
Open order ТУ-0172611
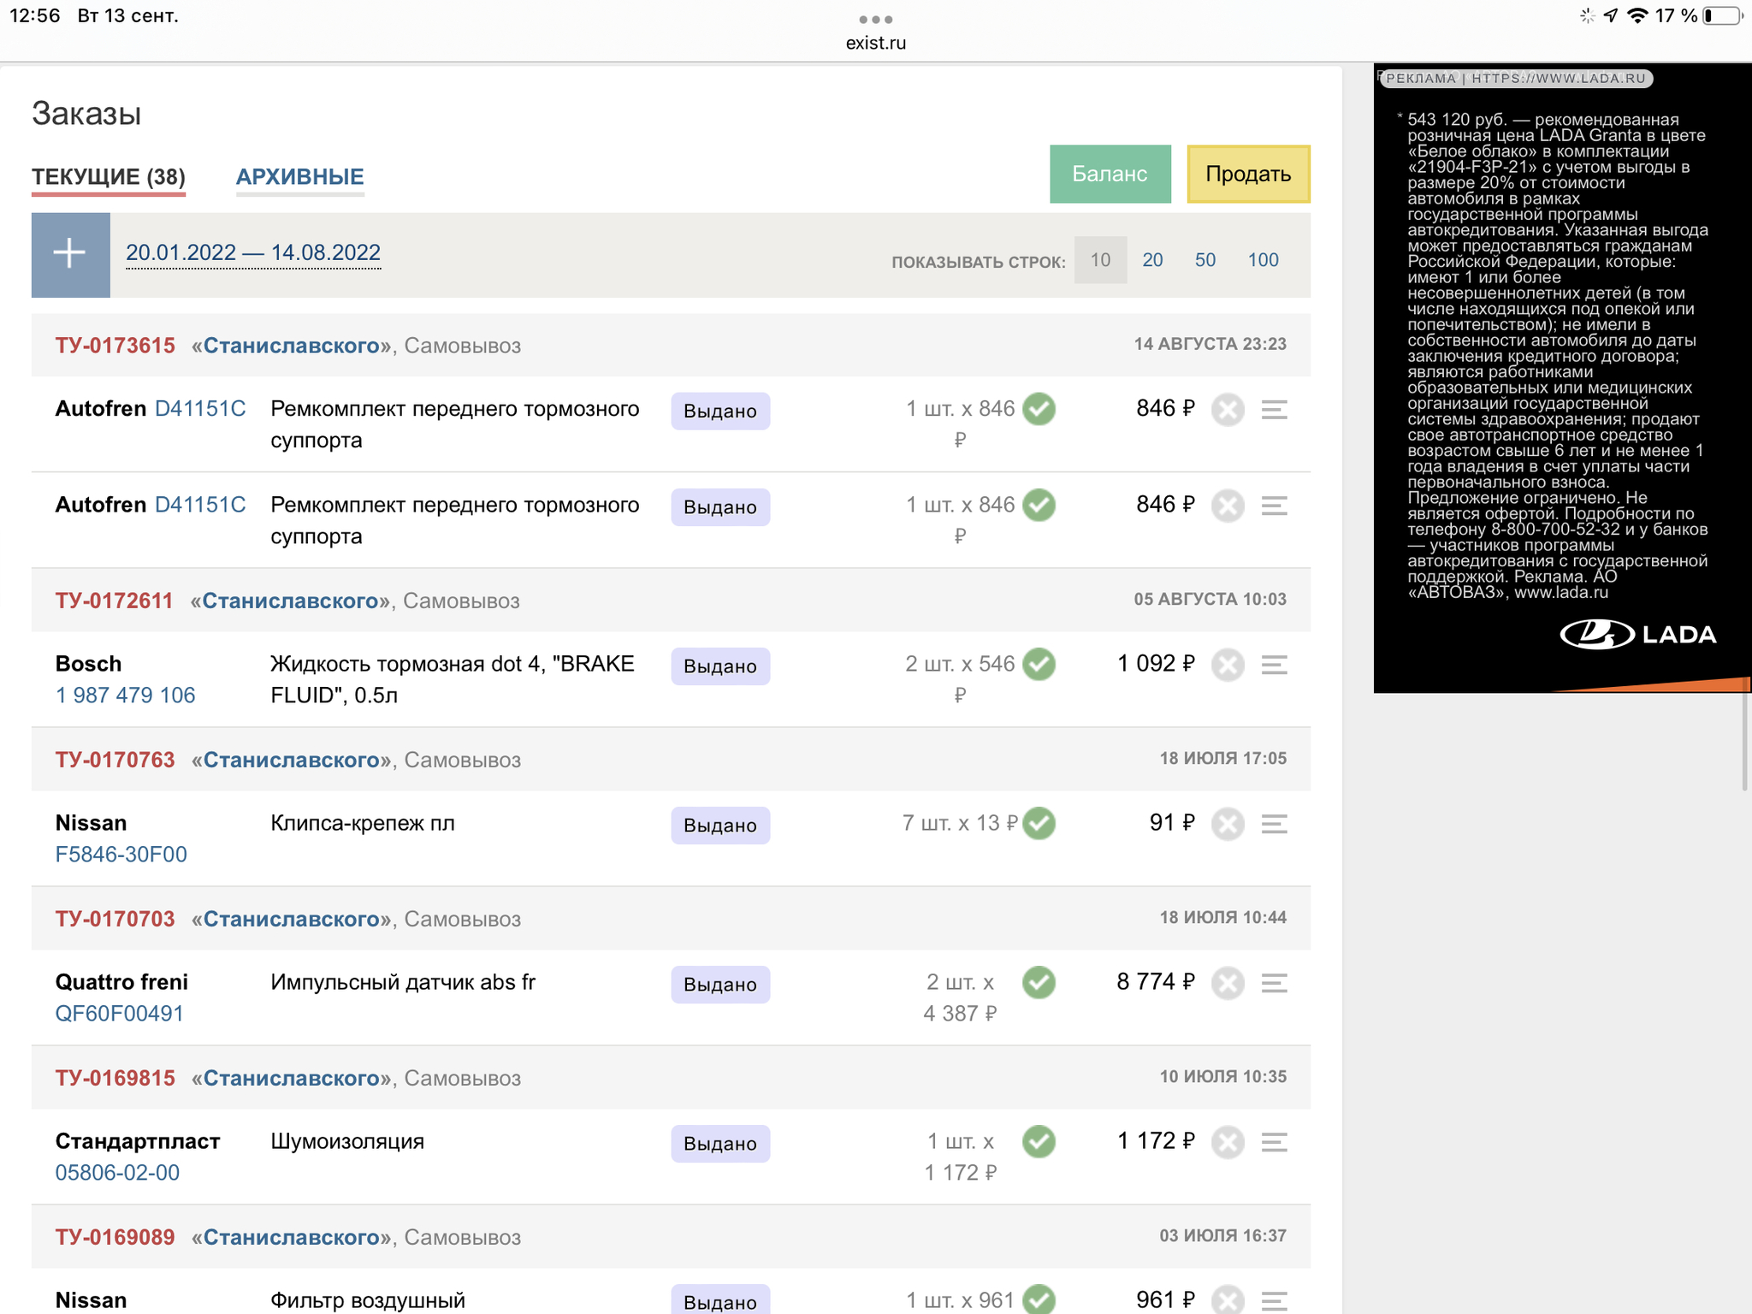click(x=115, y=601)
